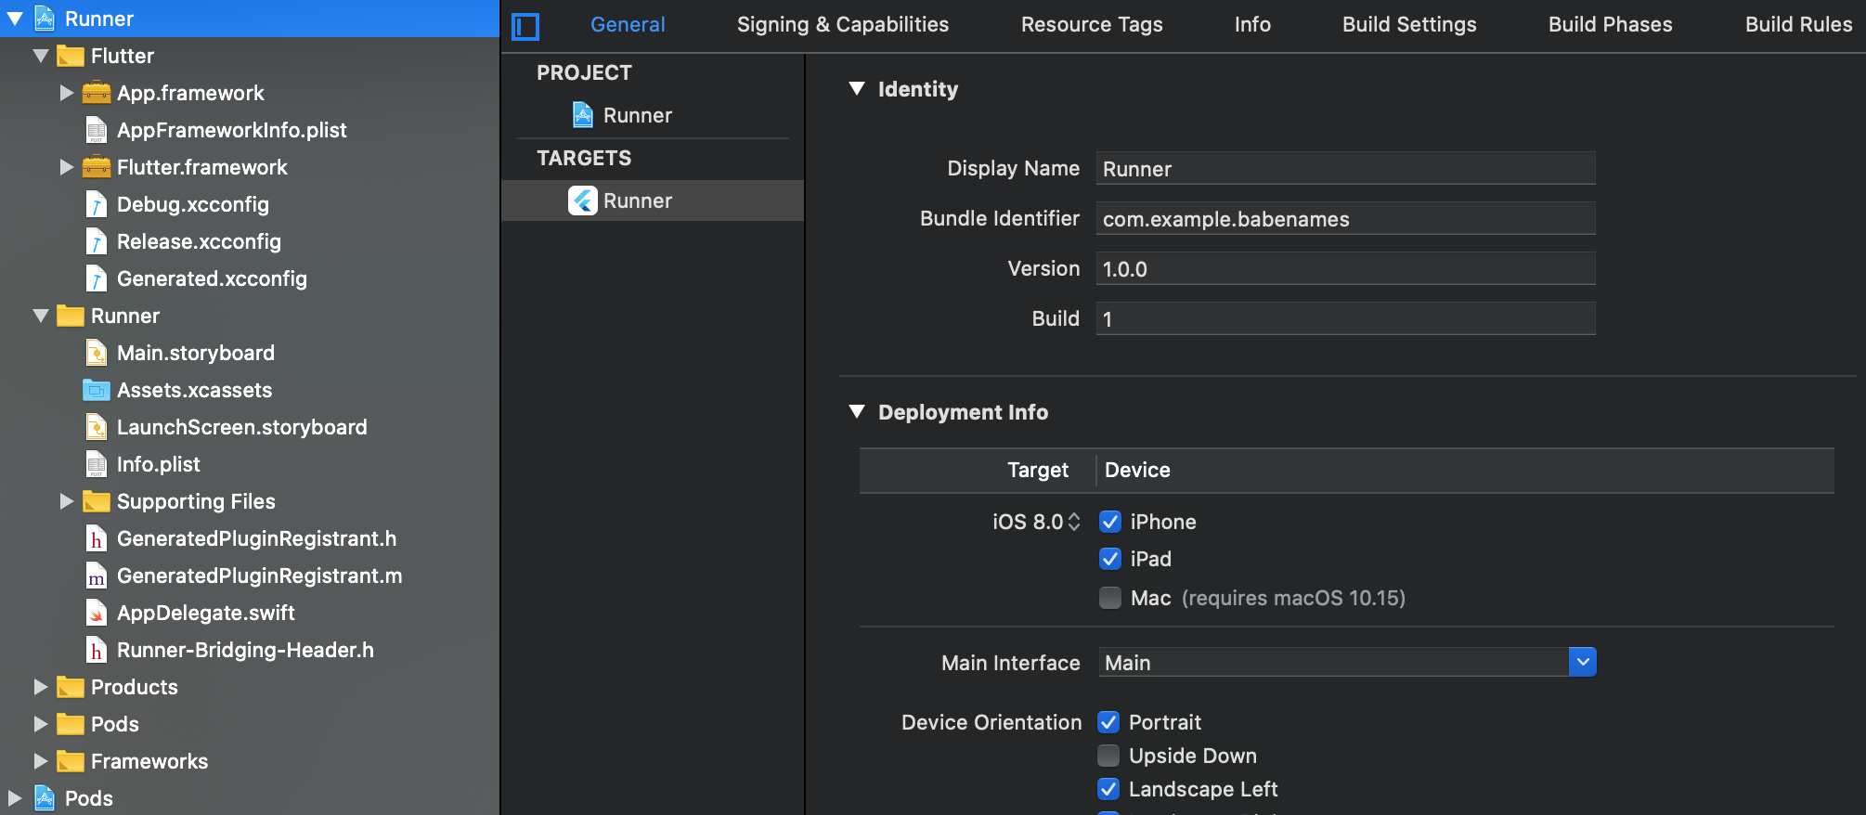Click the Display Name field
The height and width of the screenshot is (815, 1866).
[1346, 169]
